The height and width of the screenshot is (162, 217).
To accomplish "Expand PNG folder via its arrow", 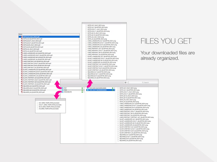I will pyautogui.click(x=84, y=90).
